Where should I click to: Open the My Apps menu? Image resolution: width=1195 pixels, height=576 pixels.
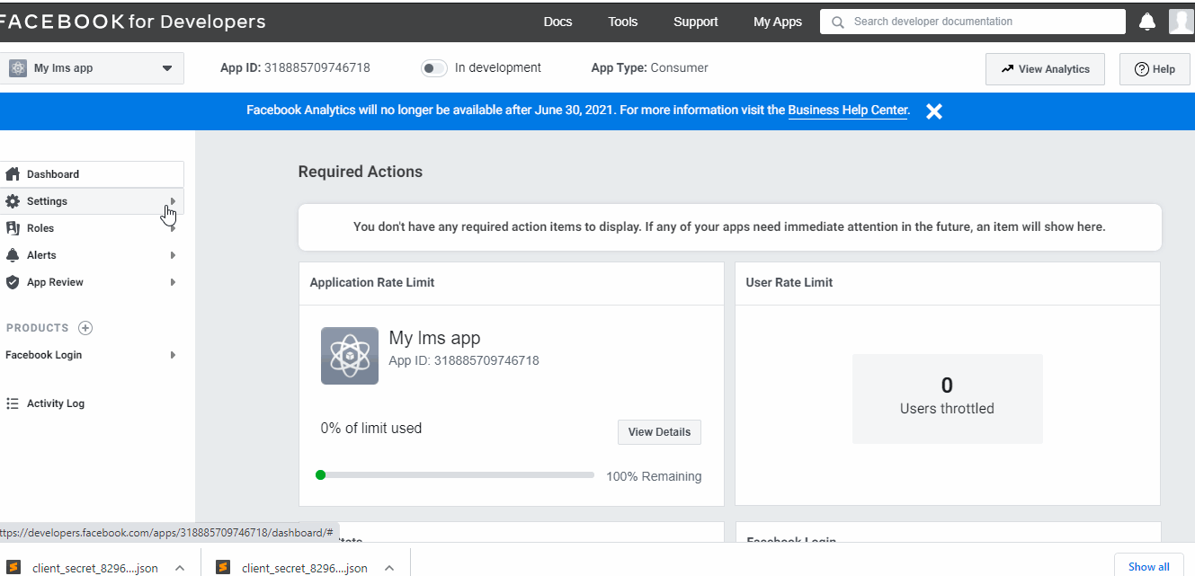778,22
